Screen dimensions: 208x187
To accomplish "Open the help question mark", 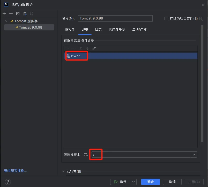I will [8, 182].
